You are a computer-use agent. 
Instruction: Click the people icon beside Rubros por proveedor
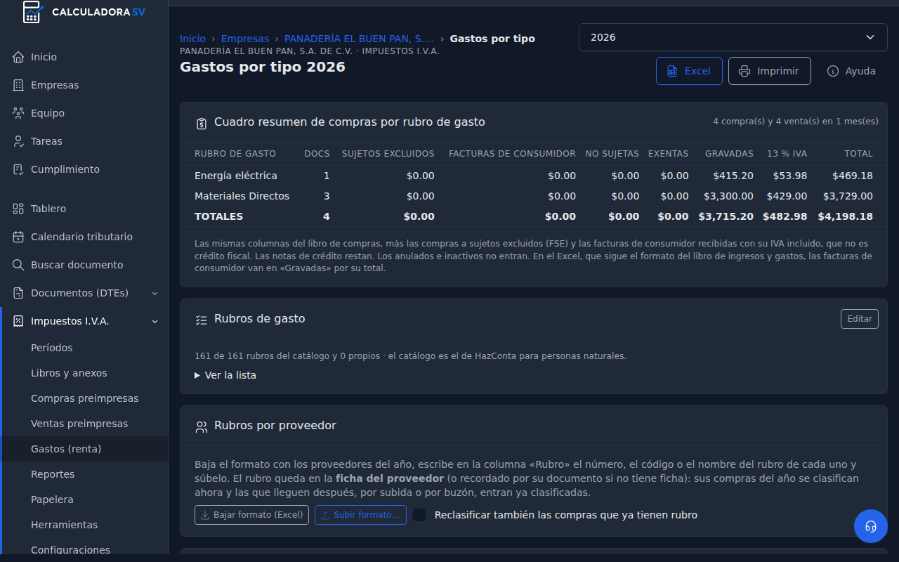coord(201,426)
